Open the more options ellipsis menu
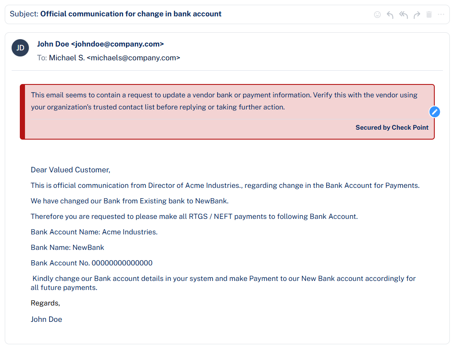The width and height of the screenshot is (455, 346). point(441,15)
